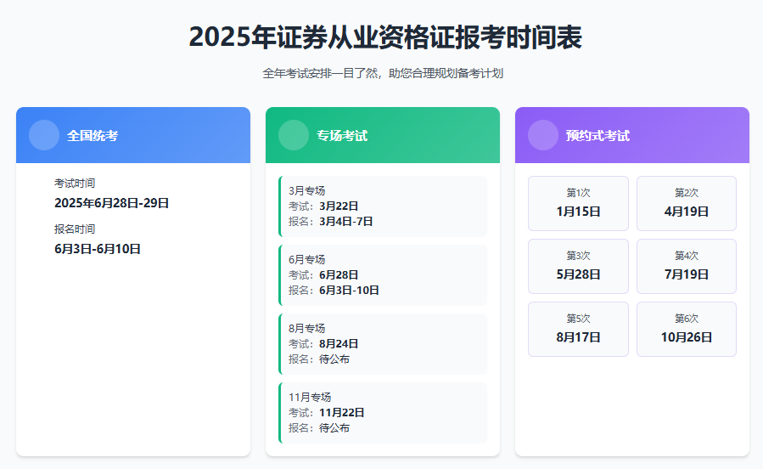Click the 8月专场 session title
Screen dimensions: 763x469
(x=306, y=328)
